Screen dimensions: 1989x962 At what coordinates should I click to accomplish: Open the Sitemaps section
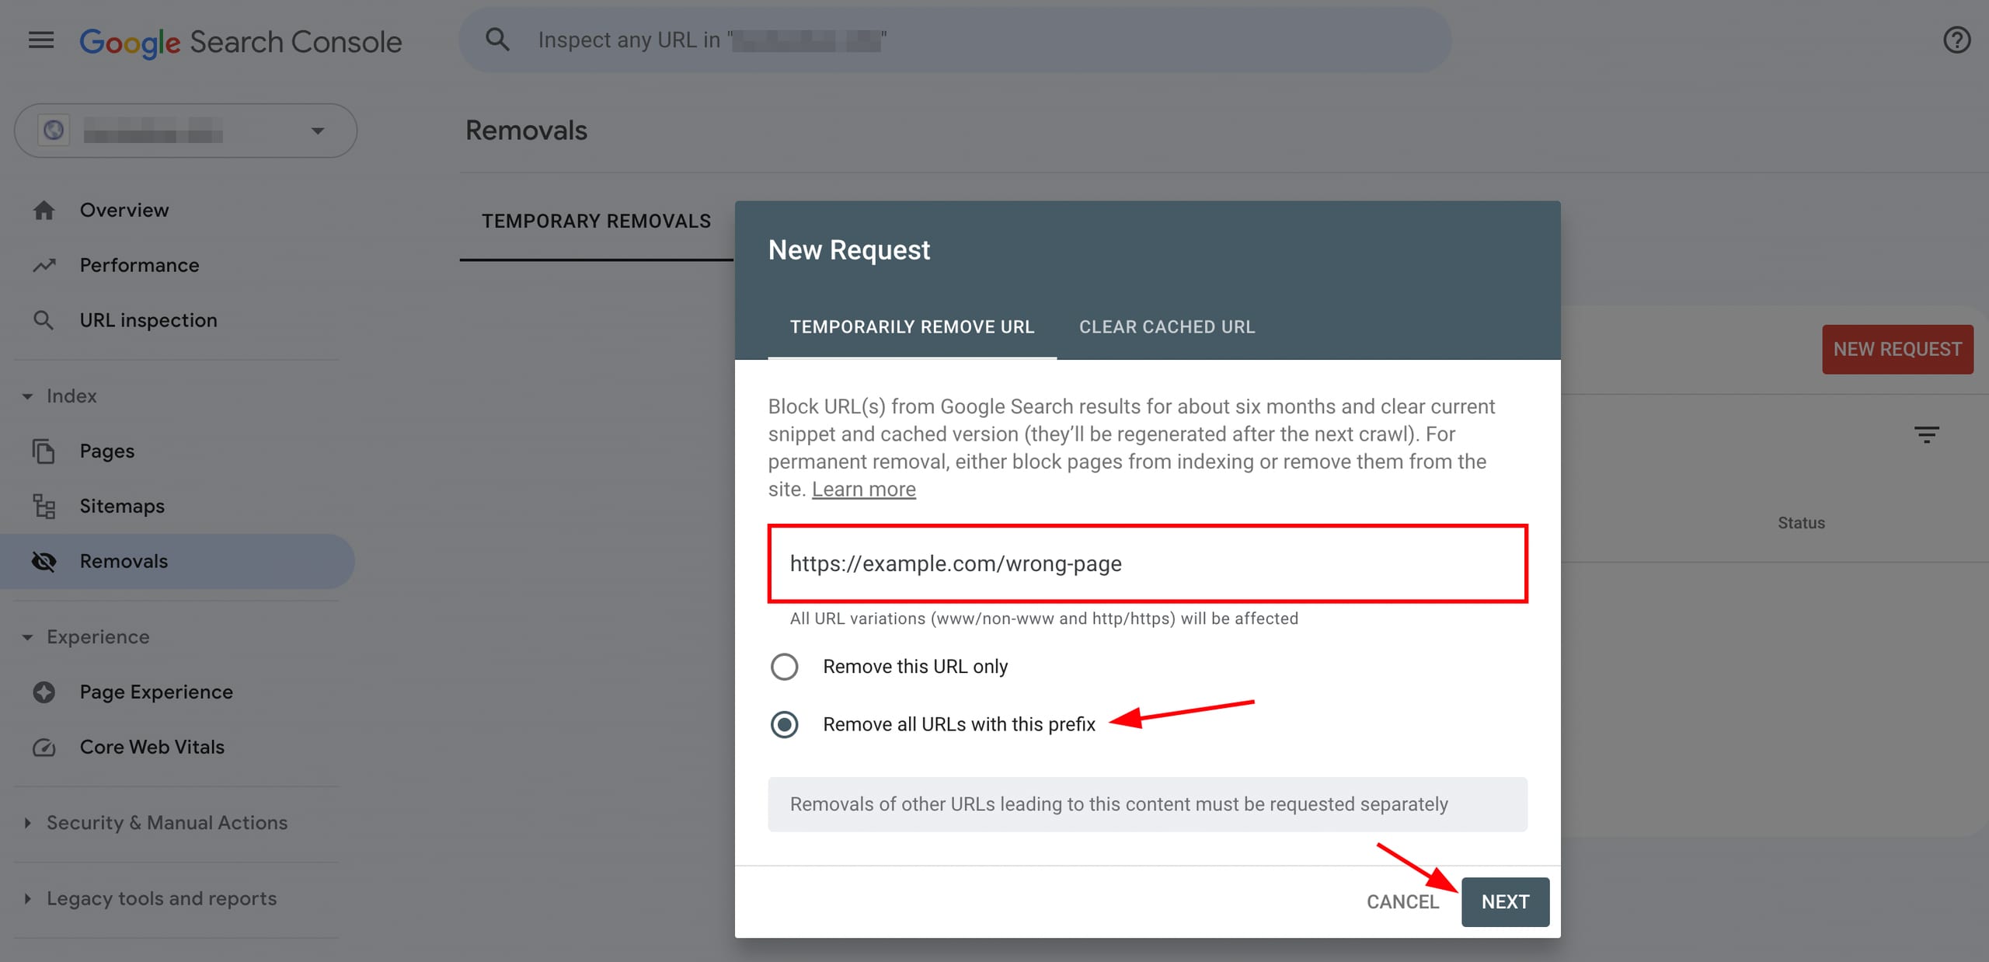tap(121, 506)
